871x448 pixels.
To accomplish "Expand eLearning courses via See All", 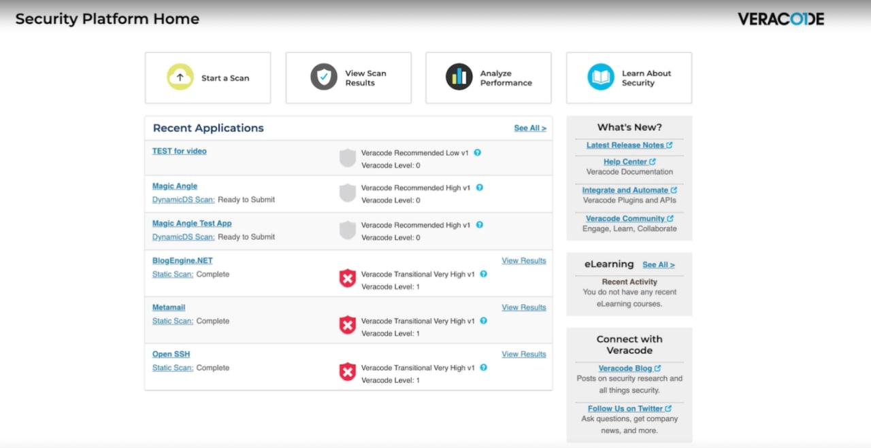I will 658,265.
